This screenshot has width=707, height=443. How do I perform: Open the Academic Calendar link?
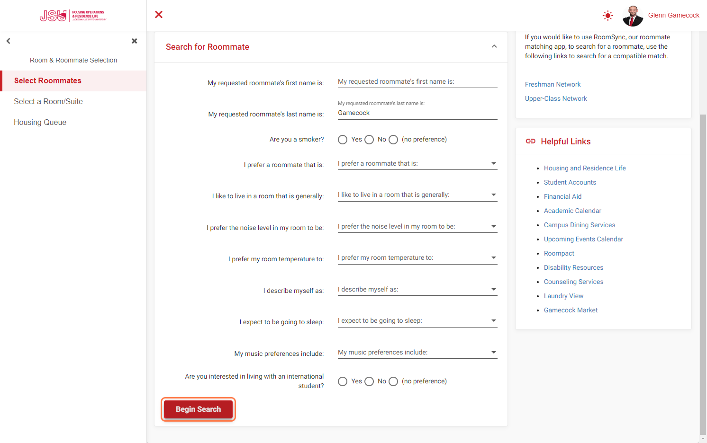click(x=572, y=211)
